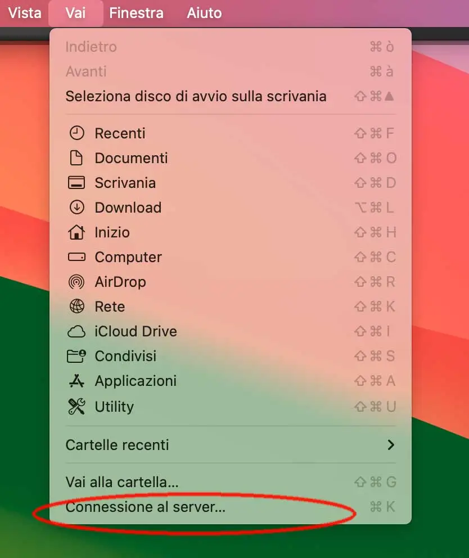This screenshot has width=469, height=558.
Task: Open the Finestra menu
Action: coord(136,13)
